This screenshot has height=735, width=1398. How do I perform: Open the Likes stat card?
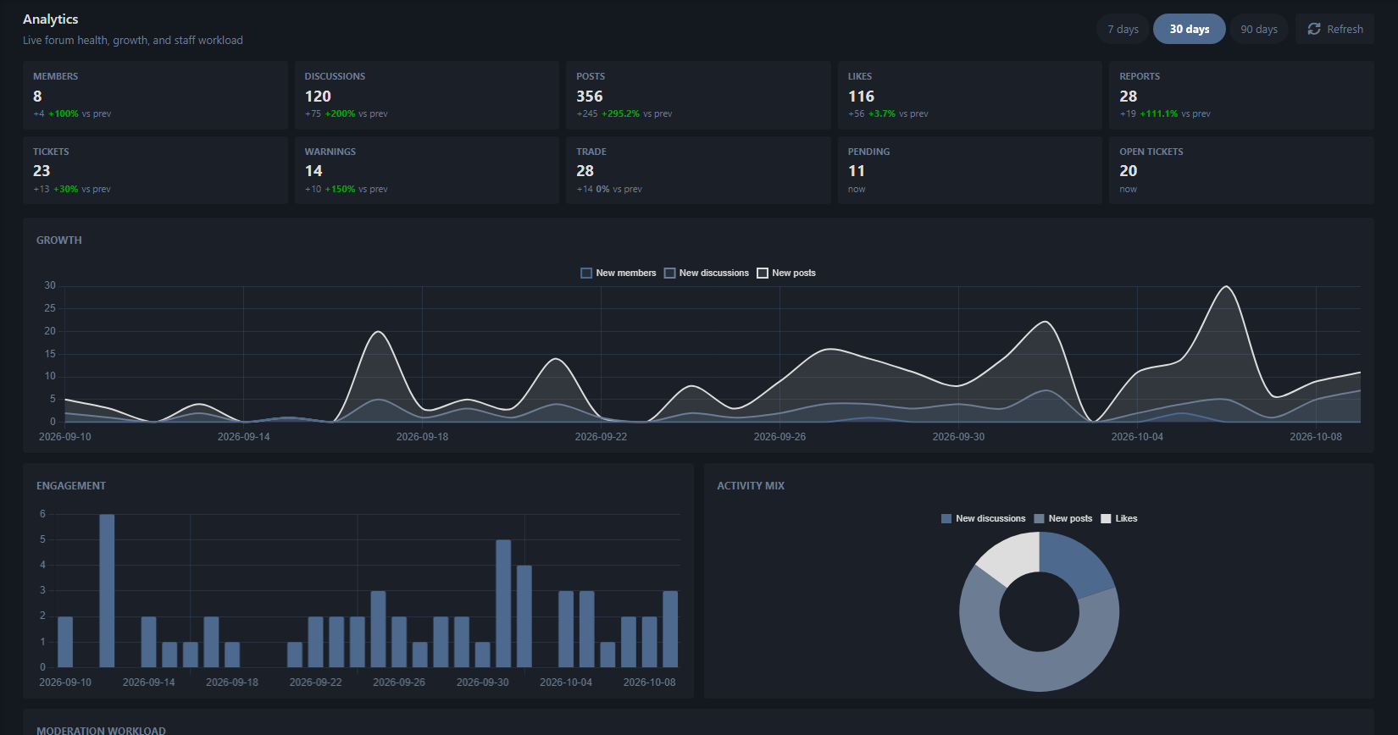coord(970,95)
